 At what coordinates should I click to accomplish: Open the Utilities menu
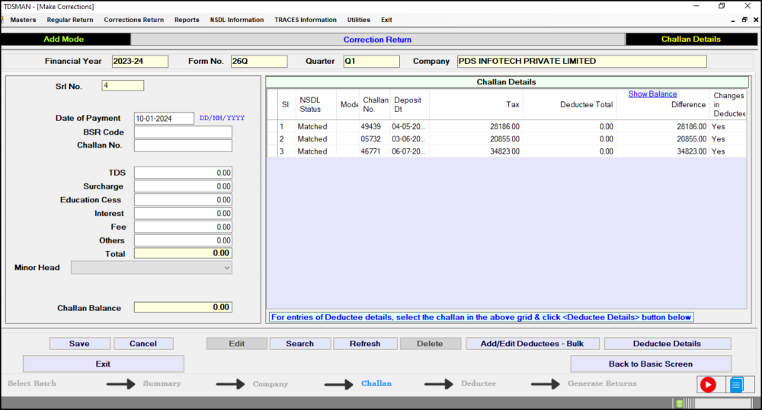pyautogui.click(x=359, y=20)
